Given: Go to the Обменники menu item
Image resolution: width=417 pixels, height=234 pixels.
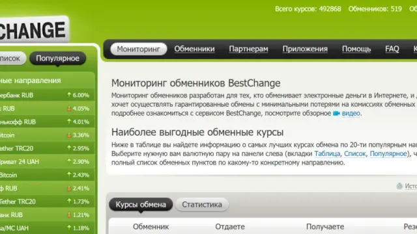Looking at the screenshot, I should point(194,49).
